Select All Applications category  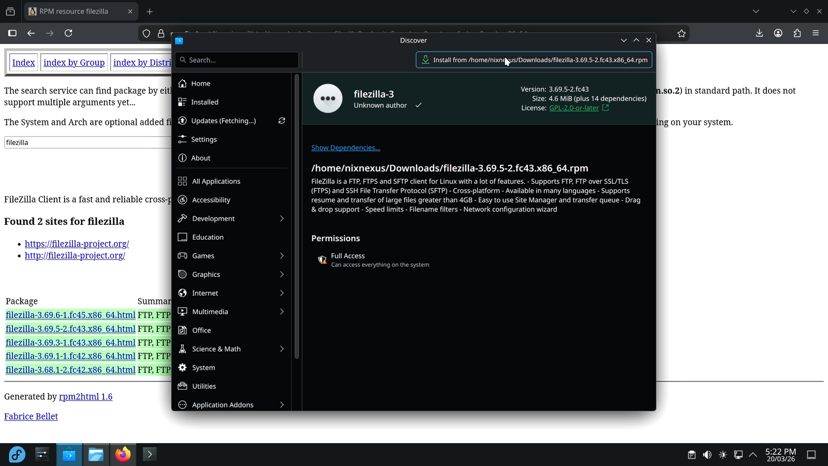(x=231, y=181)
